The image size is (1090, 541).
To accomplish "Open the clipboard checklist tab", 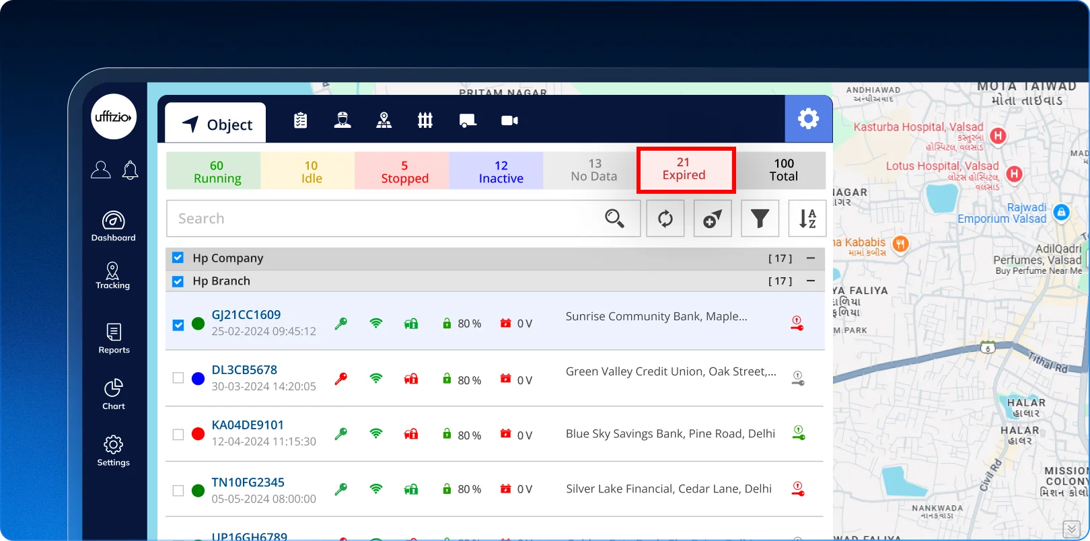I will 301,120.
